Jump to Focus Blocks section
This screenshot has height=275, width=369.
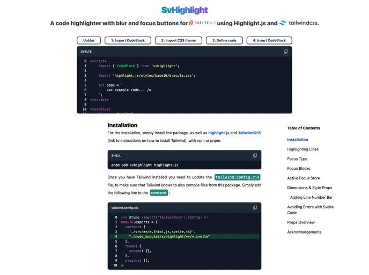(x=299, y=169)
